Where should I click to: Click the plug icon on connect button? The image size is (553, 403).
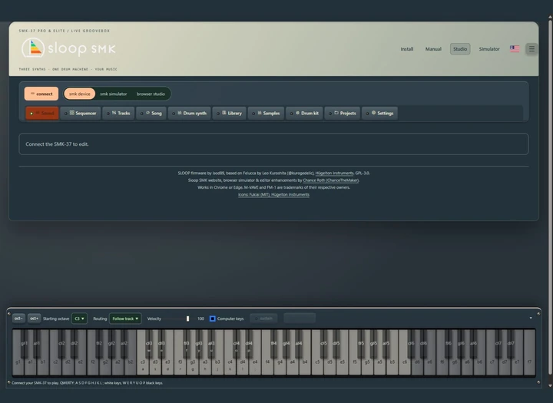point(32,94)
